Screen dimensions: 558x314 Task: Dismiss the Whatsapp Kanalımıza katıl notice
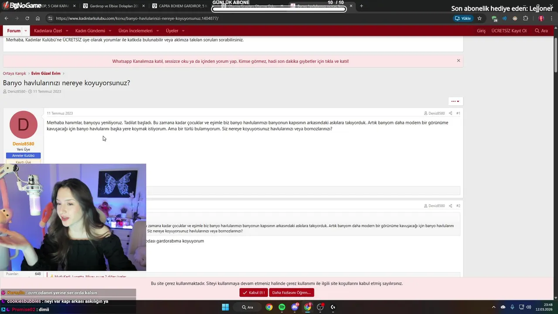coord(458,61)
